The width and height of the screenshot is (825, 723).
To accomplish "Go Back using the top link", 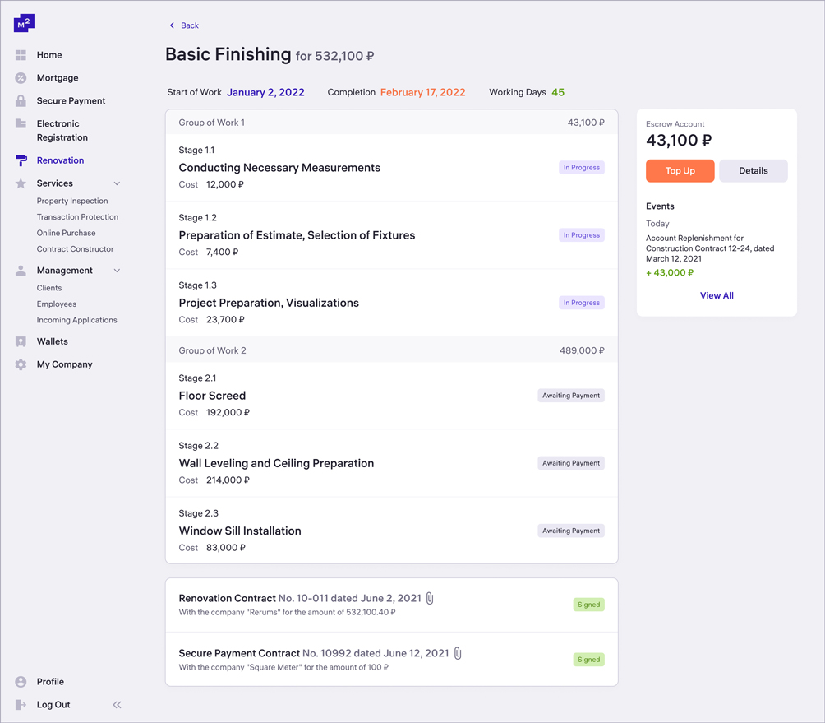I will 184,25.
